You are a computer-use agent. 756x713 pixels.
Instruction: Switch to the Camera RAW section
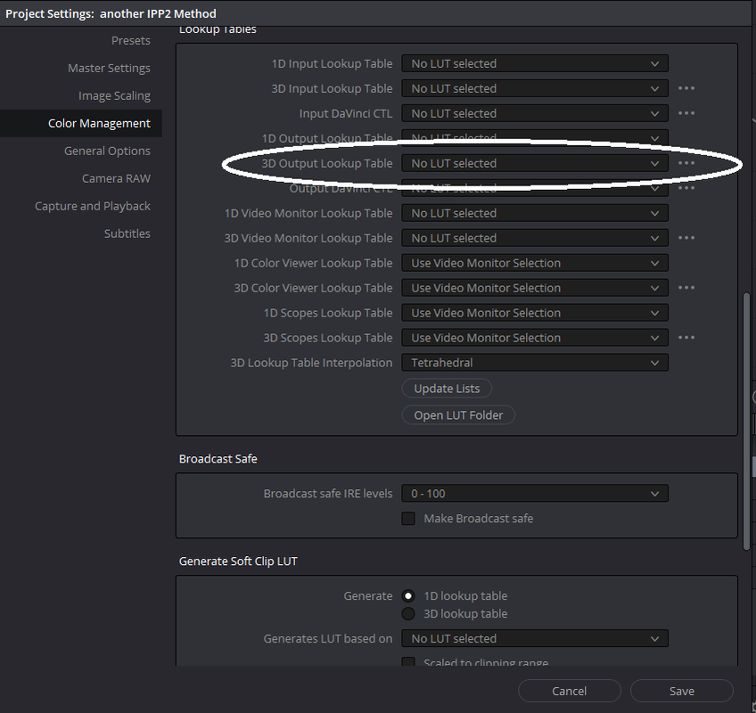116,178
